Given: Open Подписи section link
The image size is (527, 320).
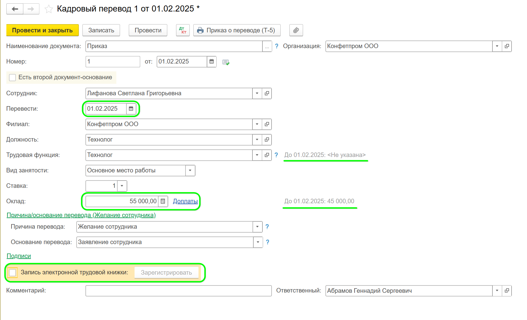Looking at the screenshot, I should click(19, 256).
